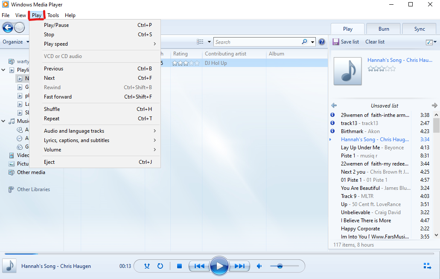Click in the Search input field
The width and height of the screenshot is (440, 279).
(x=258, y=42)
